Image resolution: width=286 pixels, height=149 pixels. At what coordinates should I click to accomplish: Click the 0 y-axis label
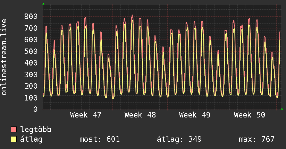35,109
